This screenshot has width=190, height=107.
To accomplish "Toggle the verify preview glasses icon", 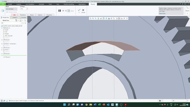I will point(72,11).
